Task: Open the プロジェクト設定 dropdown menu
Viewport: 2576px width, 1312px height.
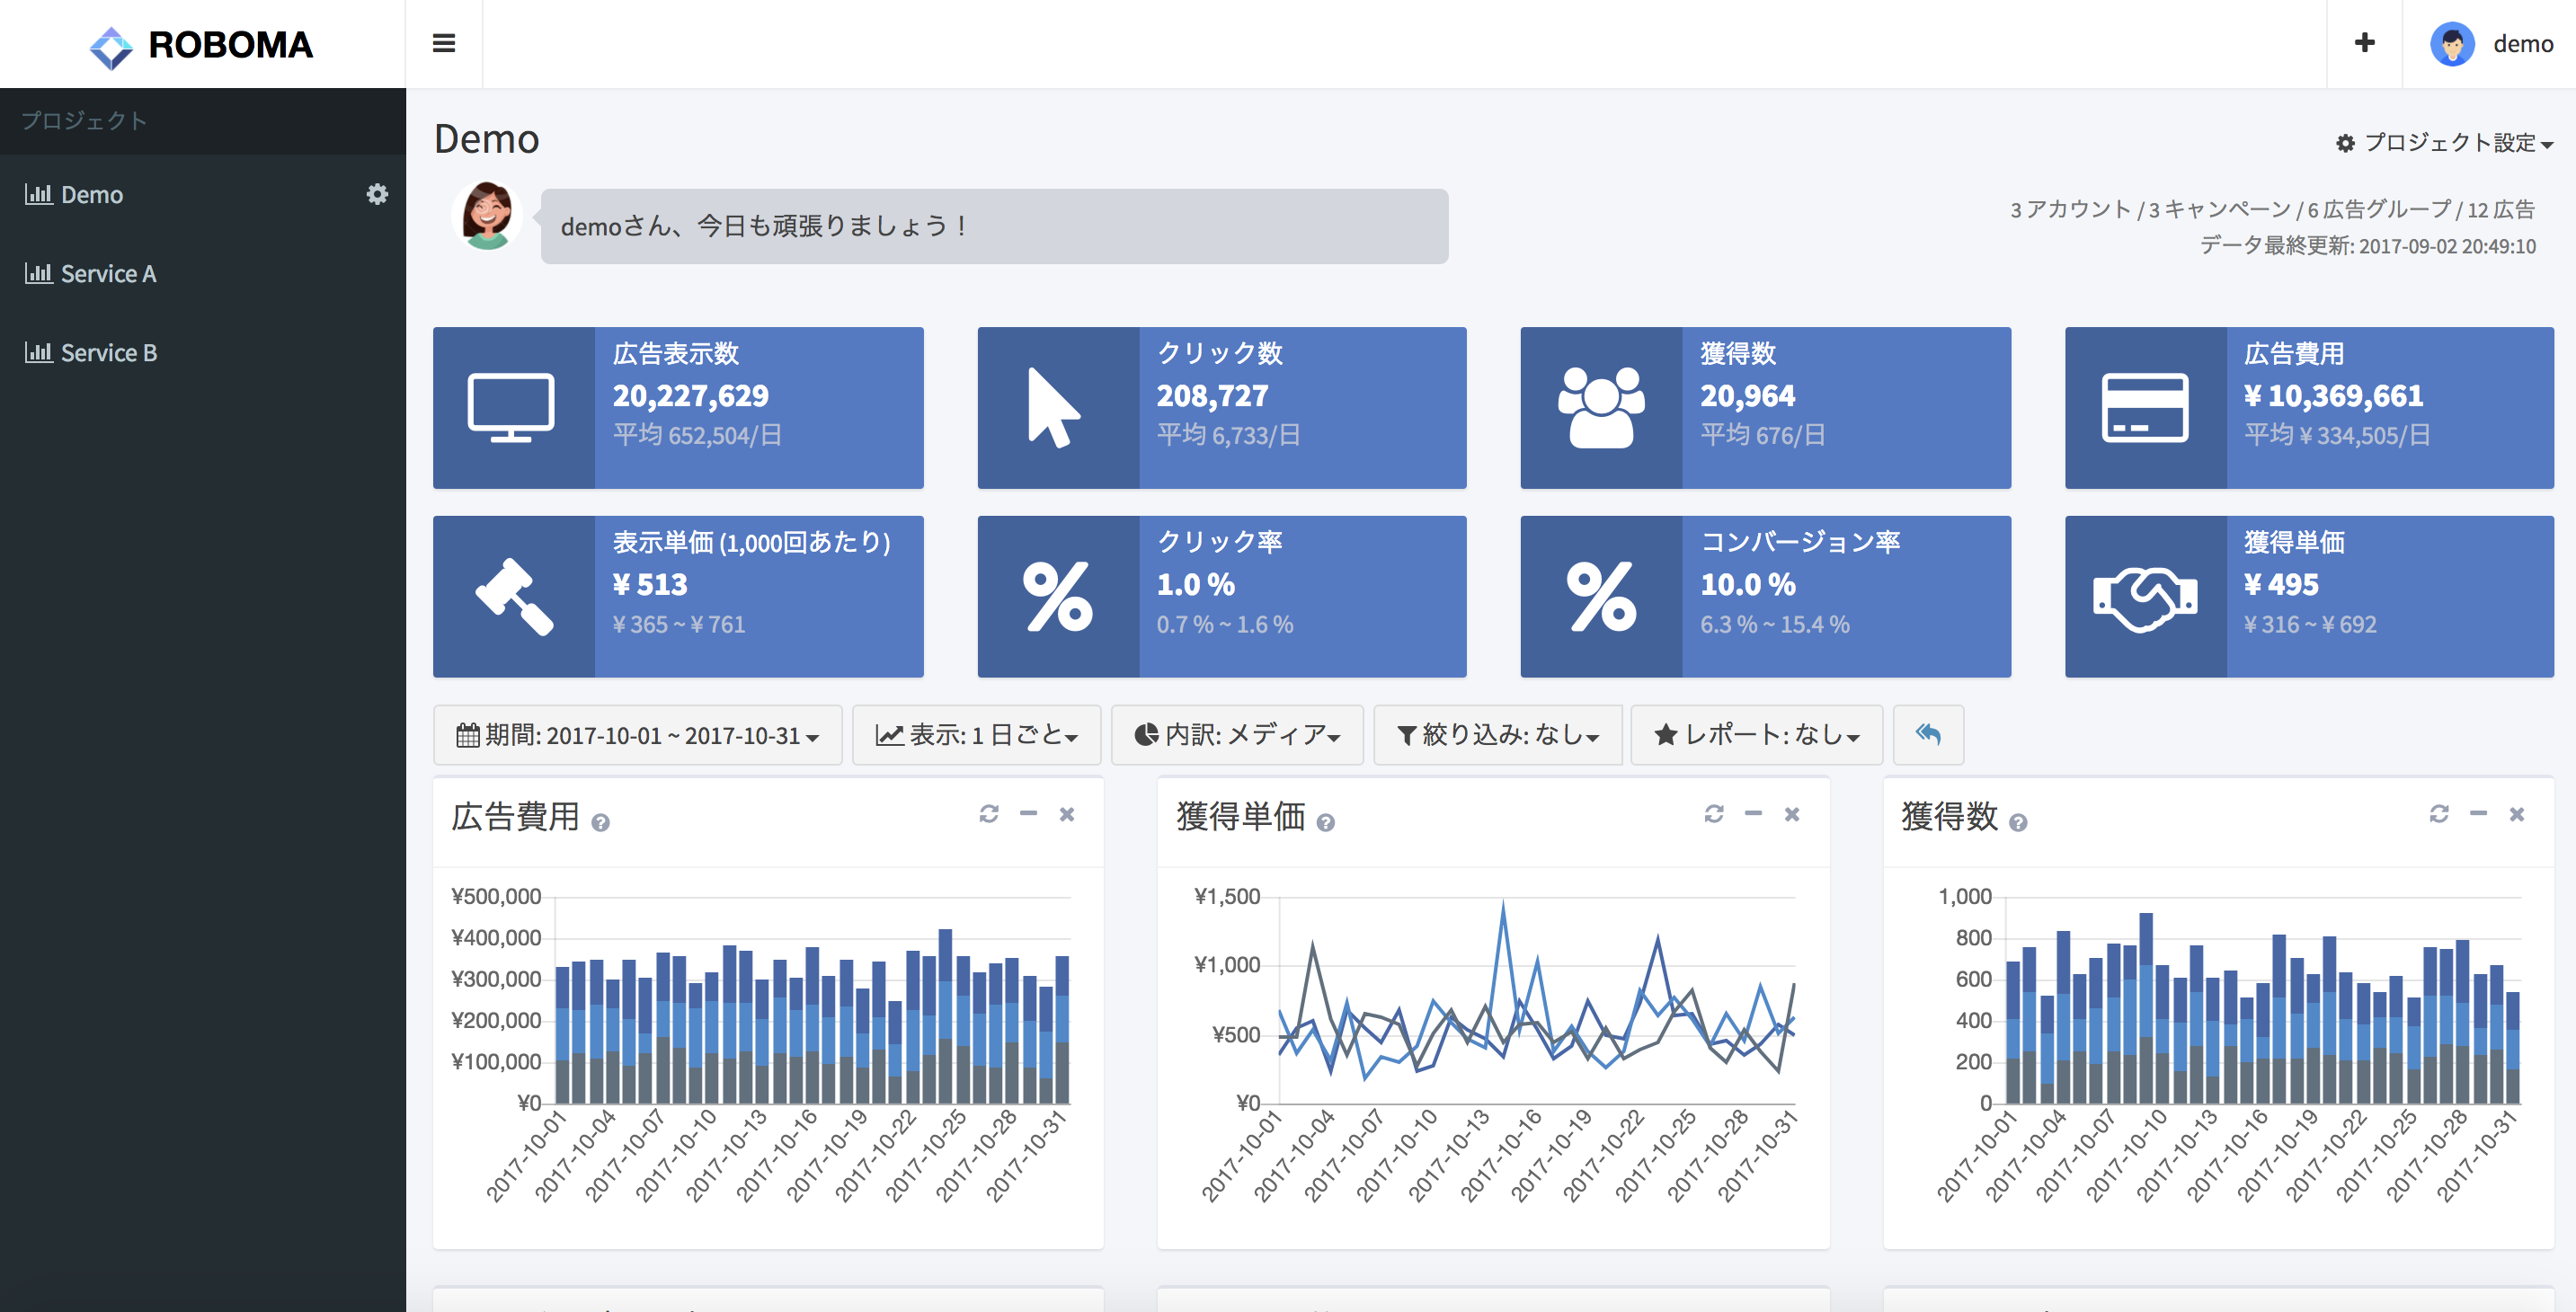Action: tap(2443, 143)
